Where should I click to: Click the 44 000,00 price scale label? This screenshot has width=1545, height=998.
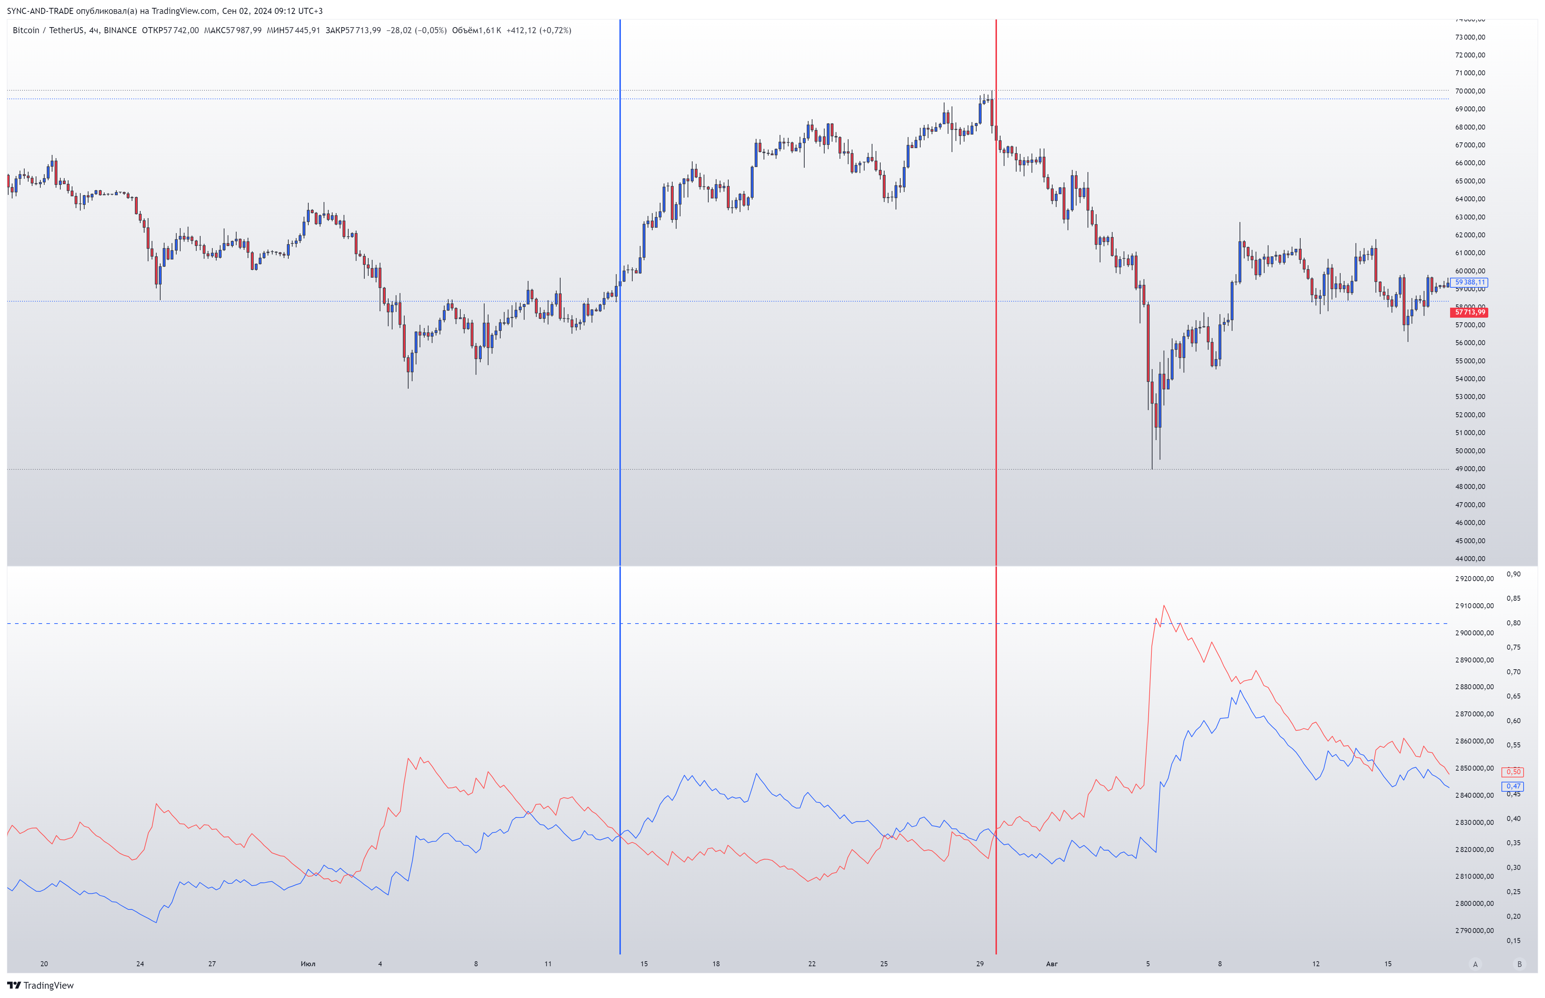tap(1470, 559)
